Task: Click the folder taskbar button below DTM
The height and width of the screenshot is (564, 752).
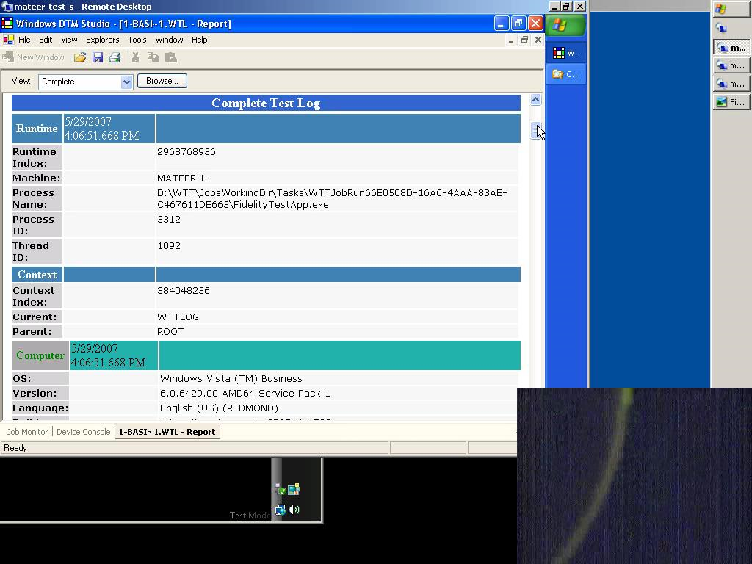Action: click(566, 74)
